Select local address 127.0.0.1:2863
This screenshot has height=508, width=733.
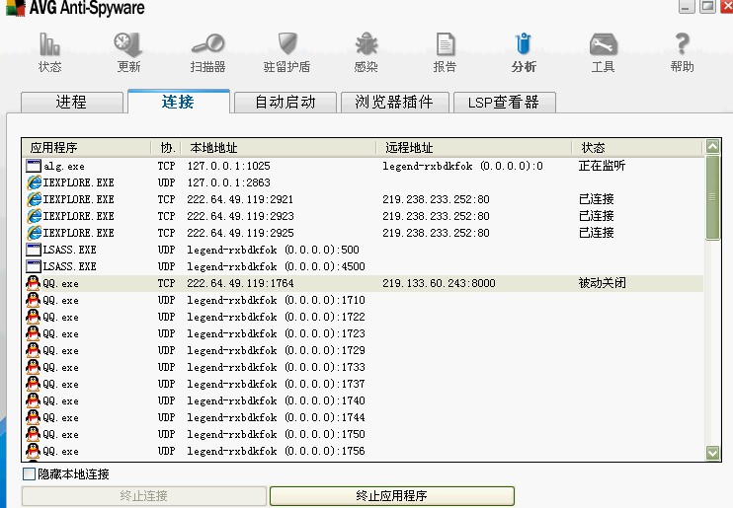tap(228, 182)
